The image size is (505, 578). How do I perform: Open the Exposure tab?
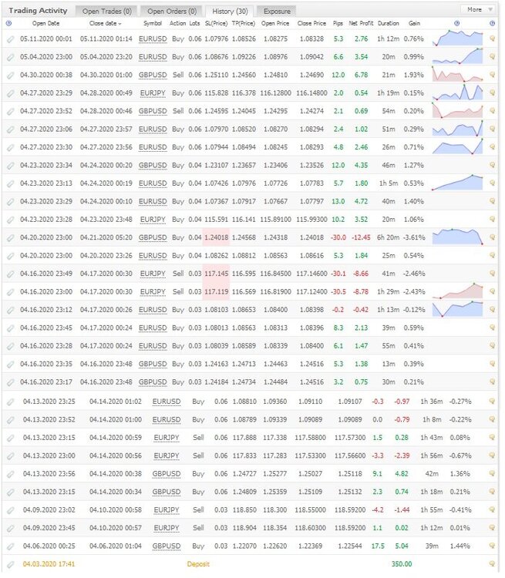pos(277,11)
